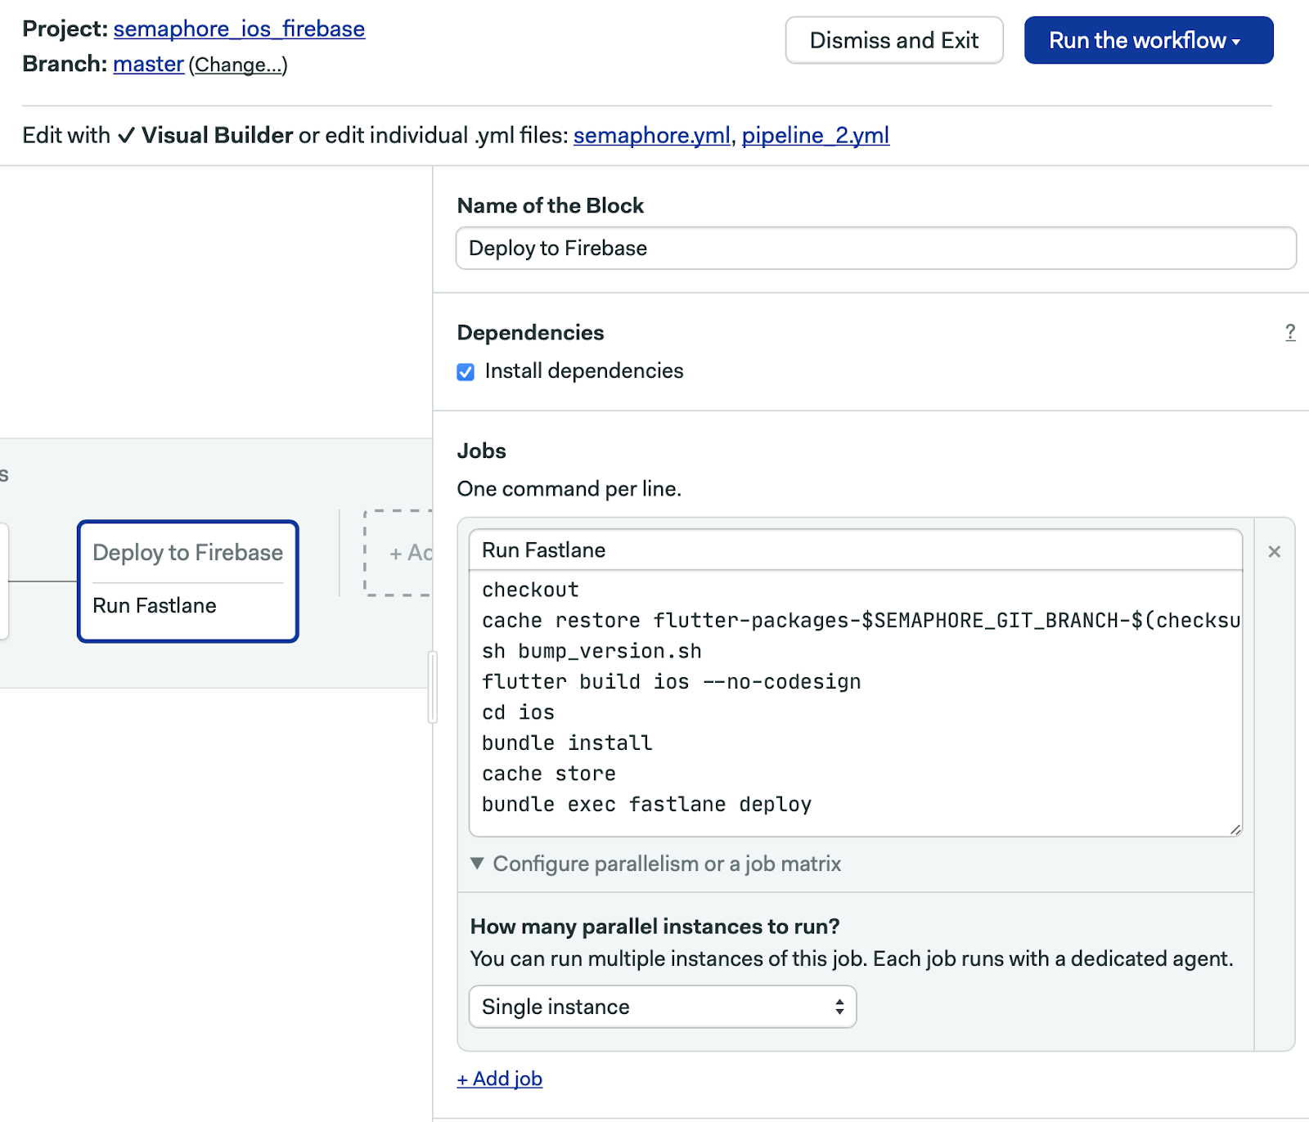Open Run the workflow dropdown button
1309x1122 pixels.
(x=1149, y=40)
